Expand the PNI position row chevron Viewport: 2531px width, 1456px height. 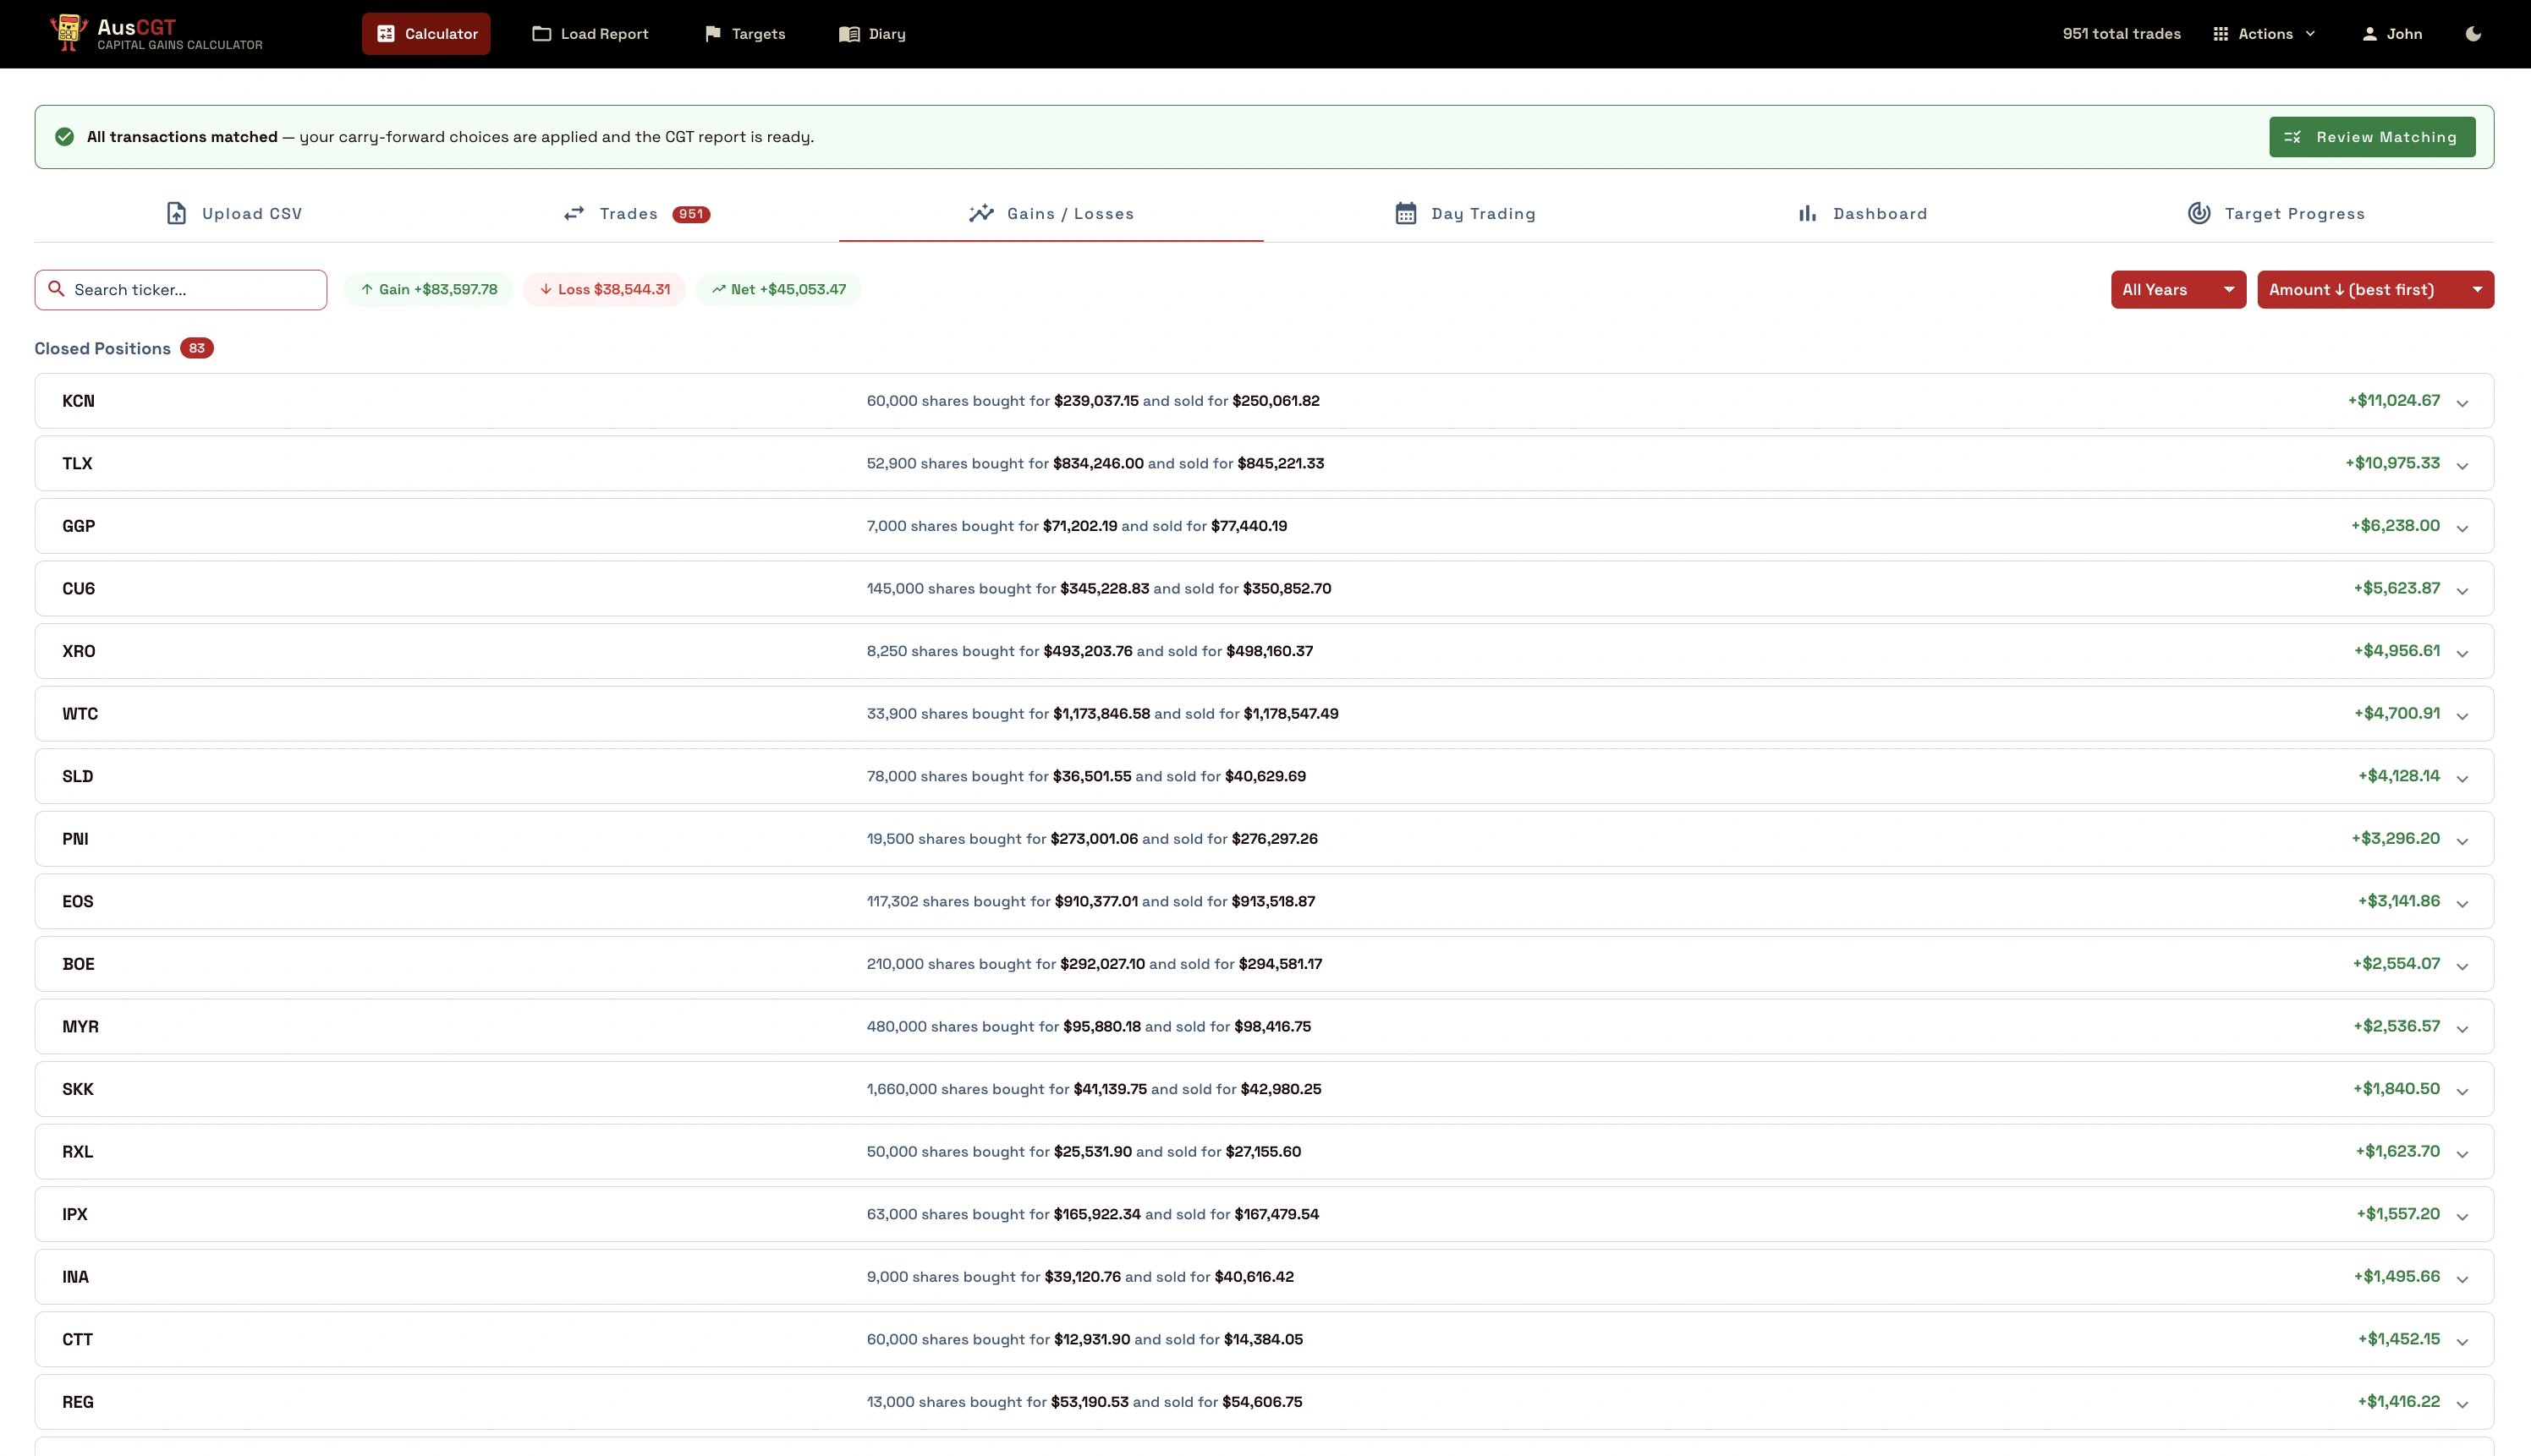coord(2462,841)
